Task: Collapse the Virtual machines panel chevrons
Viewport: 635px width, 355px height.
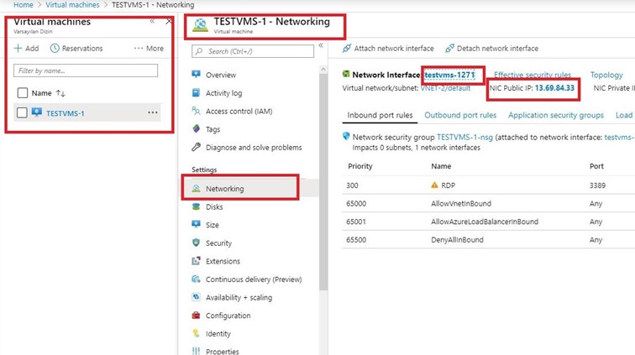Action: pyautogui.click(x=152, y=21)
